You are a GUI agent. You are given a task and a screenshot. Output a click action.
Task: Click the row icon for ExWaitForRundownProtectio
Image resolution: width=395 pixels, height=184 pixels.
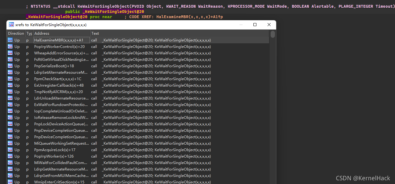point(10,104)
